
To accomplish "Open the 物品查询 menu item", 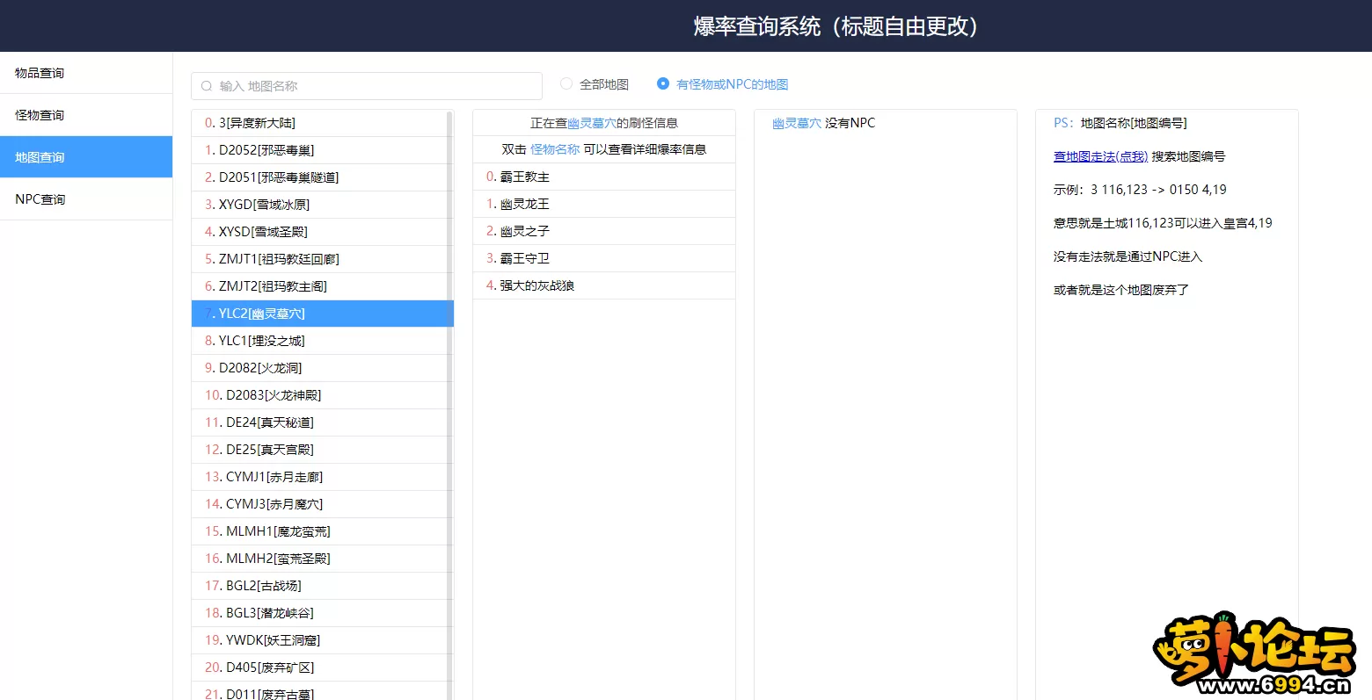I will [x=86, y=73].
